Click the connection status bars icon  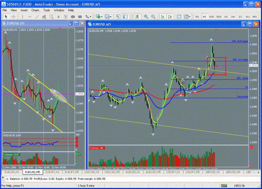224,186
